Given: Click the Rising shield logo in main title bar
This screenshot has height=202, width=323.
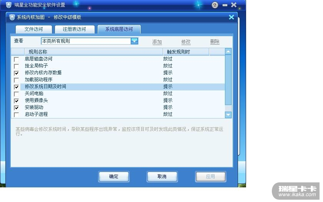Looking at the screenshot, I should coord(8,5).
